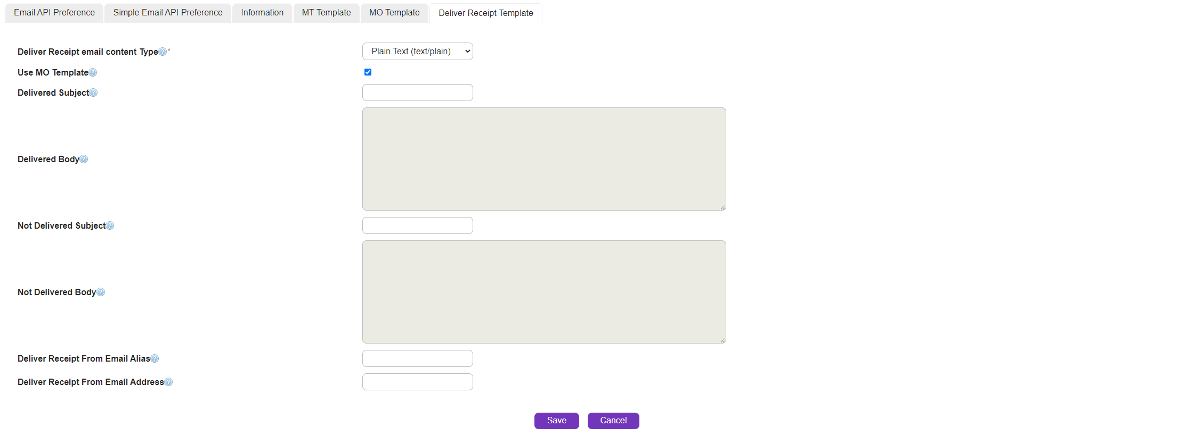
Task: Click help icon next to Delivered Body
Action: (x=84, y=159)
